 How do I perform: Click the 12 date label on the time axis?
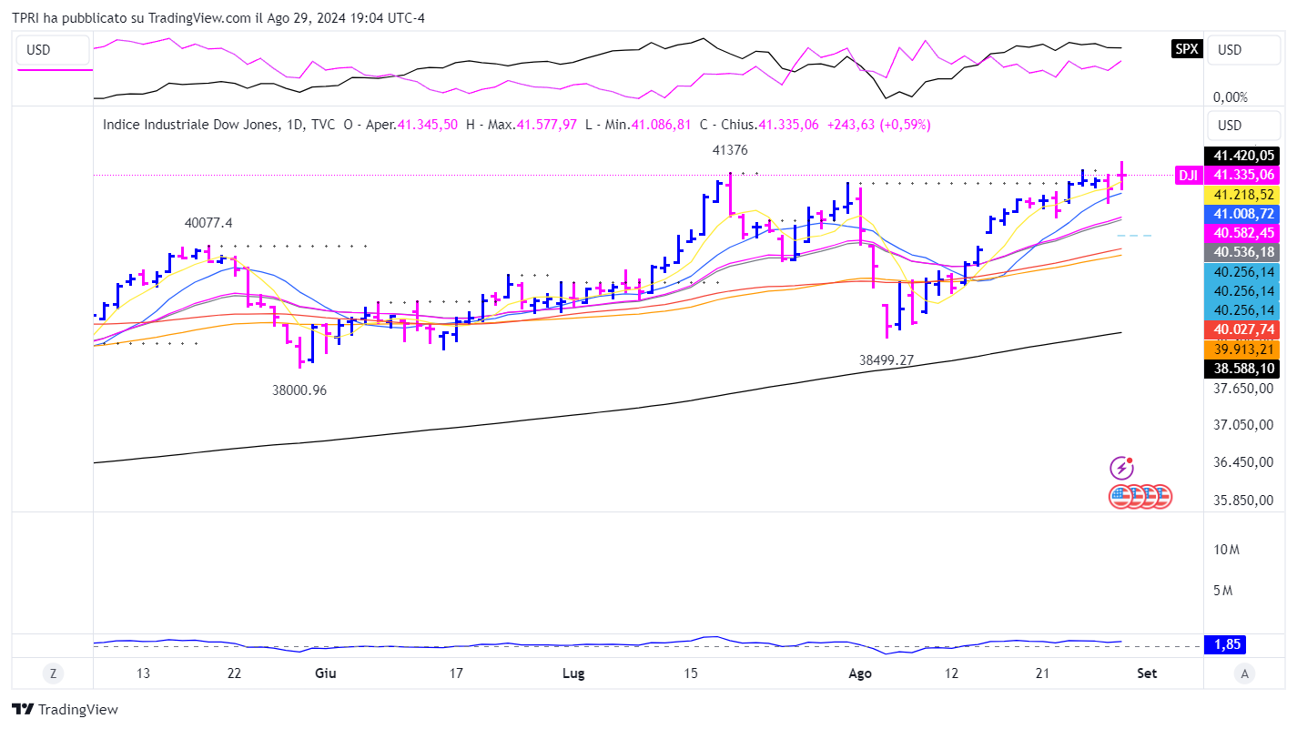tap(952, 673)
